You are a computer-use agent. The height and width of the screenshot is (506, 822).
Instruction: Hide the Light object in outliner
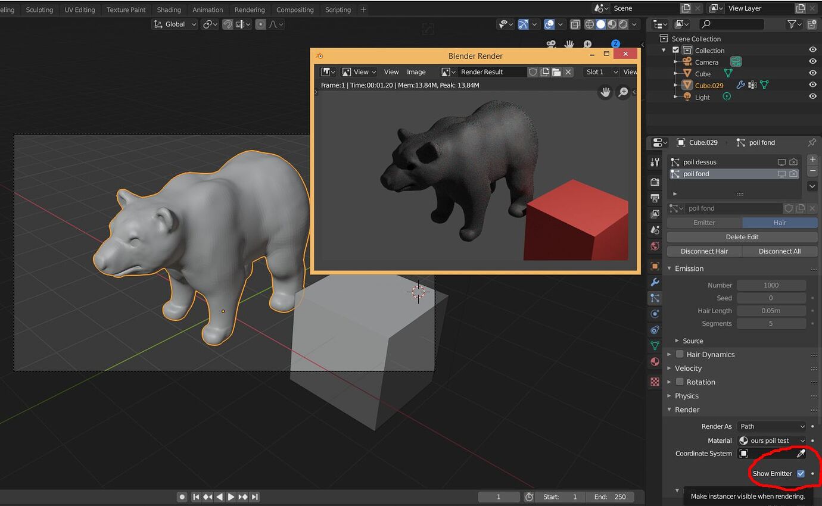[x=812, y=96]
